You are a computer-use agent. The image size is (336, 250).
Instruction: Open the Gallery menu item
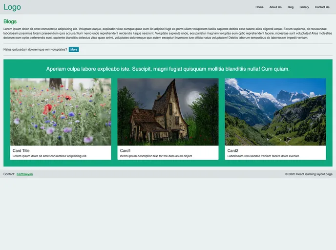304,7
